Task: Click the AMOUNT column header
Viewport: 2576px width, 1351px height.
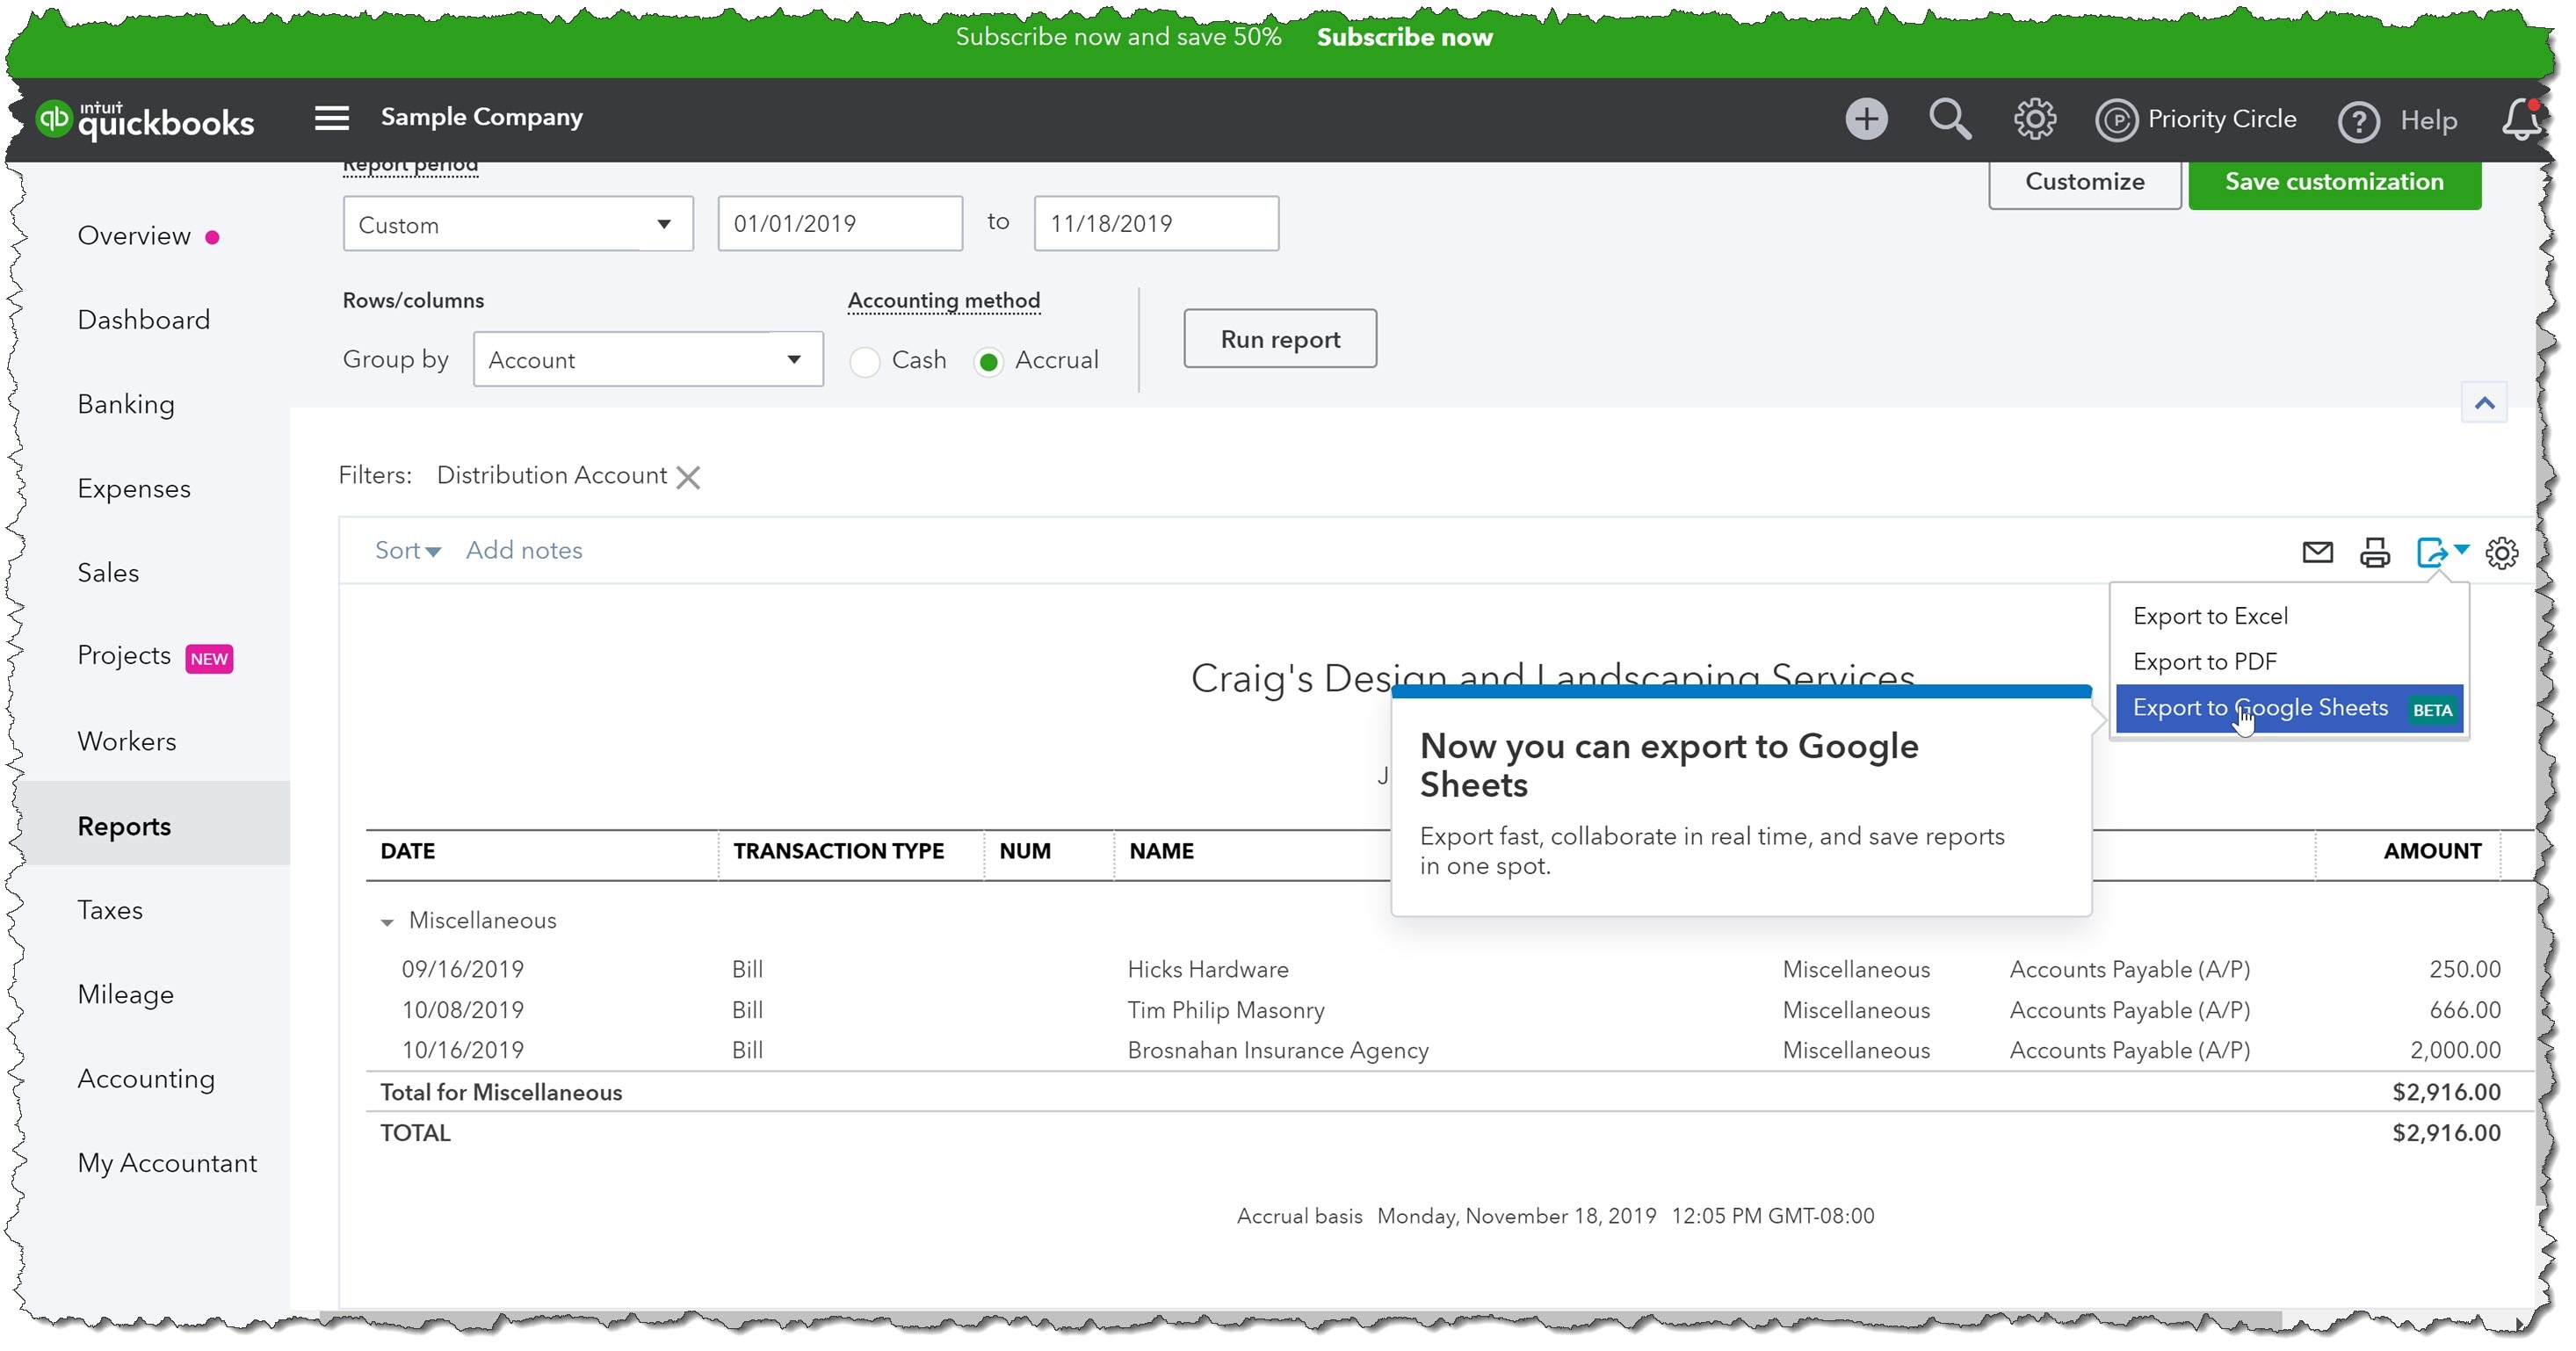Action: click(x=2432, y=852)
